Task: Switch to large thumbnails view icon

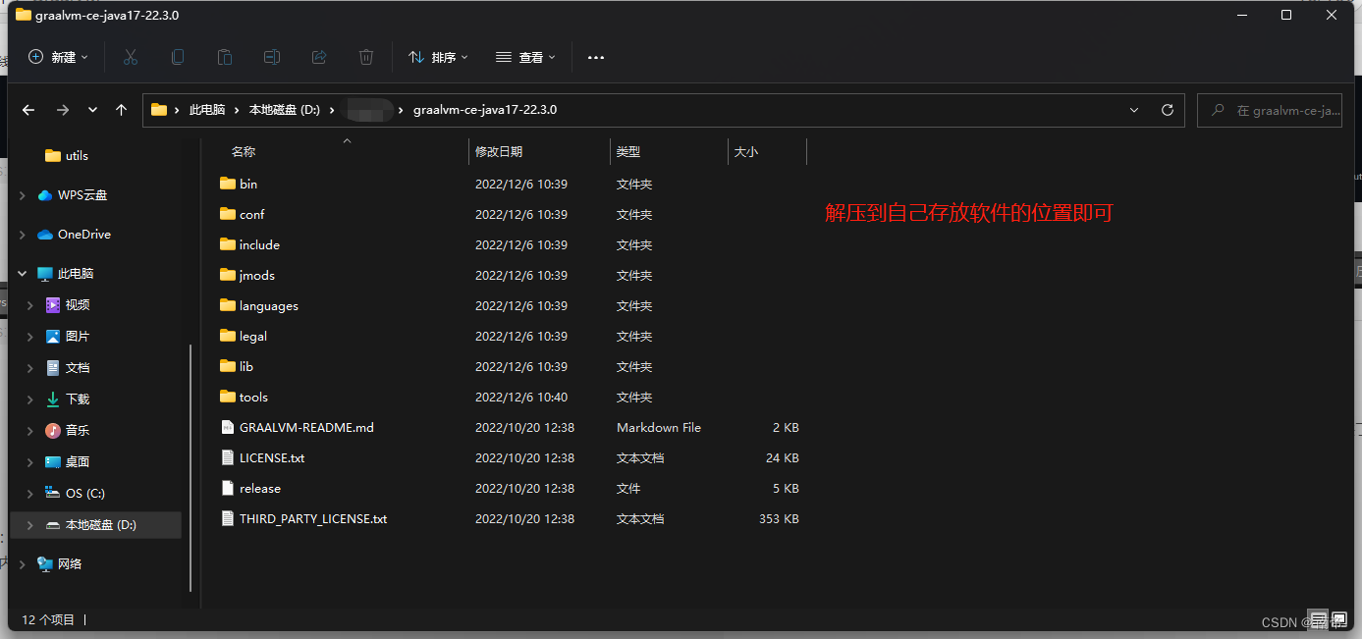Action: 1339,619
